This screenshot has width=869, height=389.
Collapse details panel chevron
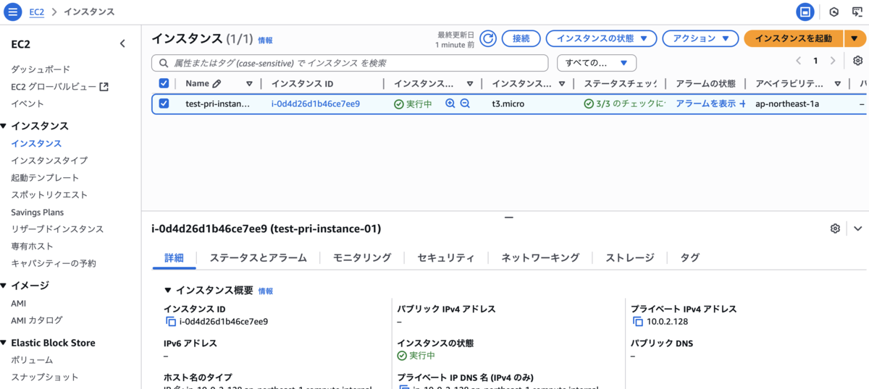[x=858, y=228]
